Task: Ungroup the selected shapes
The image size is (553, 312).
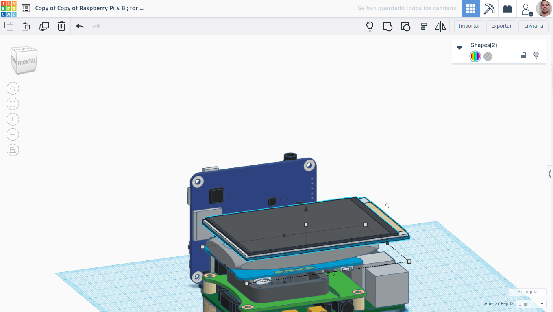Action: click(x=405, y=27)
